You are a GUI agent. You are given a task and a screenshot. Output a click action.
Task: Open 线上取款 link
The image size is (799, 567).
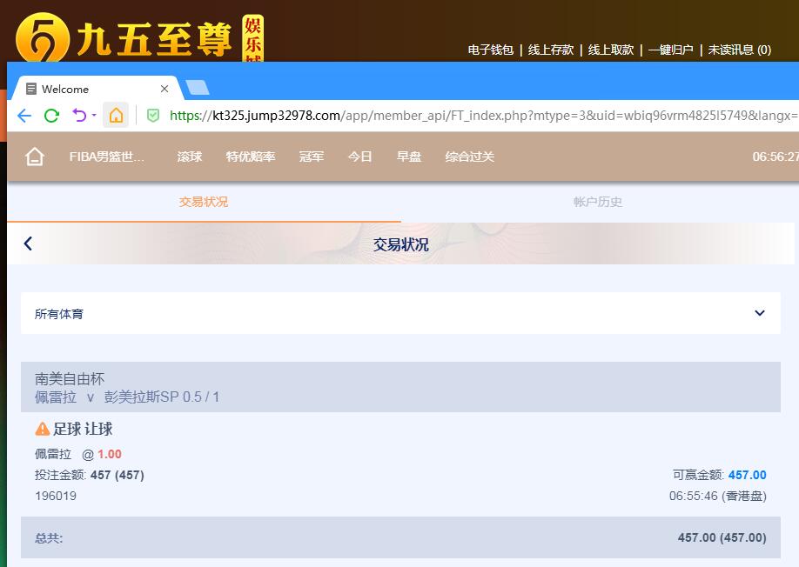[610, 50]
